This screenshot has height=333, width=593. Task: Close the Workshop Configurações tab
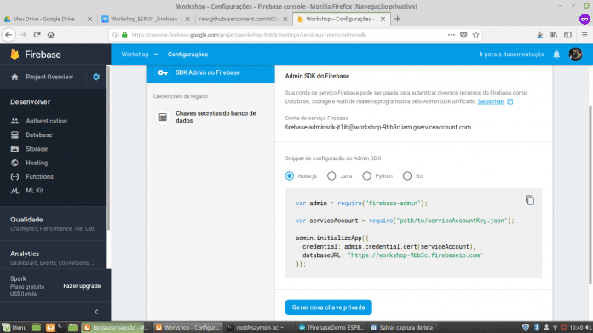pyautogui.click(x=383, y=19)
